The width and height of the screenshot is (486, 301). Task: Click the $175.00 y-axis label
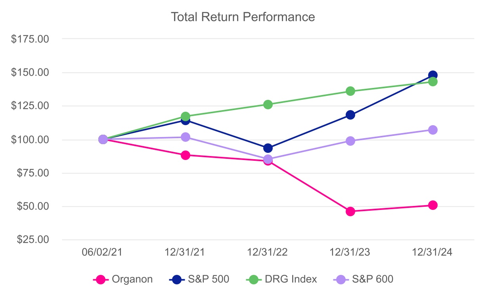point(31,39)
